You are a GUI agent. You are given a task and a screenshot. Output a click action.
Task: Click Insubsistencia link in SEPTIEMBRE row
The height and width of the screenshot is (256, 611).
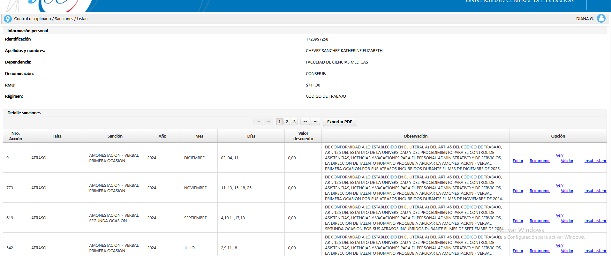point(595,221)
